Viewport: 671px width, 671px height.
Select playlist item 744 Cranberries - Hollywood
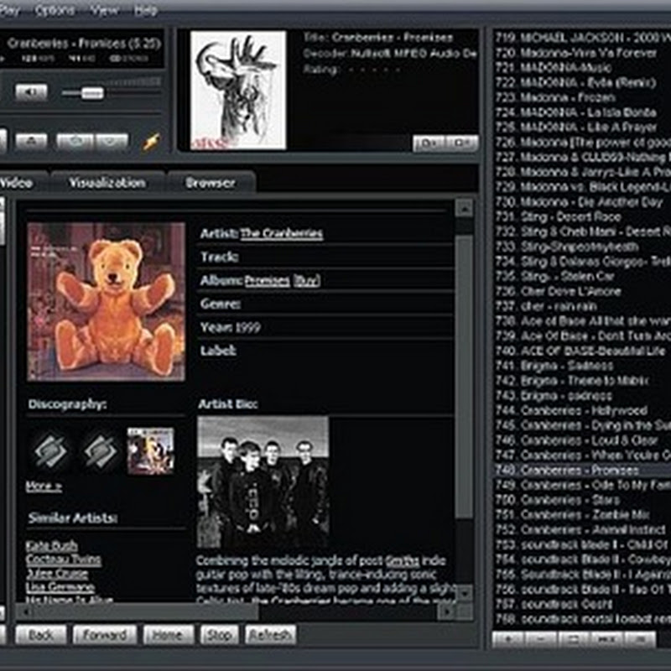pyautogui.click(x=582, y=410)
